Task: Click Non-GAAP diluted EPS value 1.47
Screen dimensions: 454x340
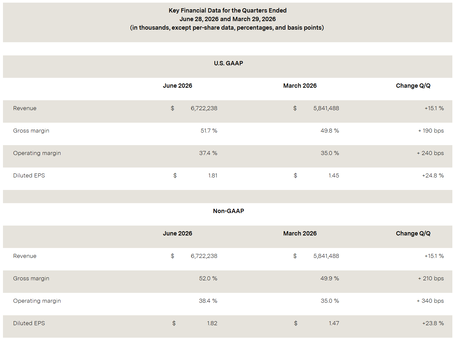Action: pos(334,323)
